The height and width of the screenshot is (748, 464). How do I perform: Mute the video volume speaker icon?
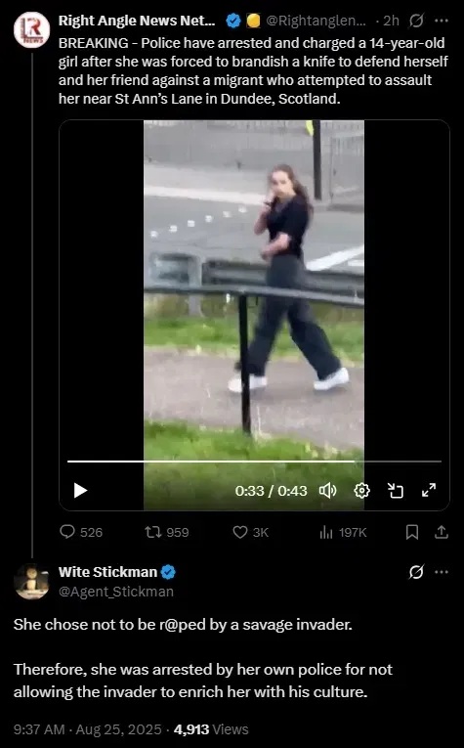pyautogui.click(x=327, y=491)
